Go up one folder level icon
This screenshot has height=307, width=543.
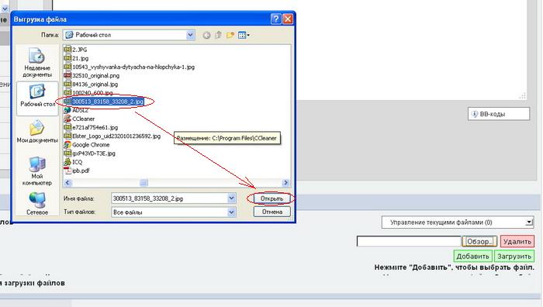(x=218, y=35)
